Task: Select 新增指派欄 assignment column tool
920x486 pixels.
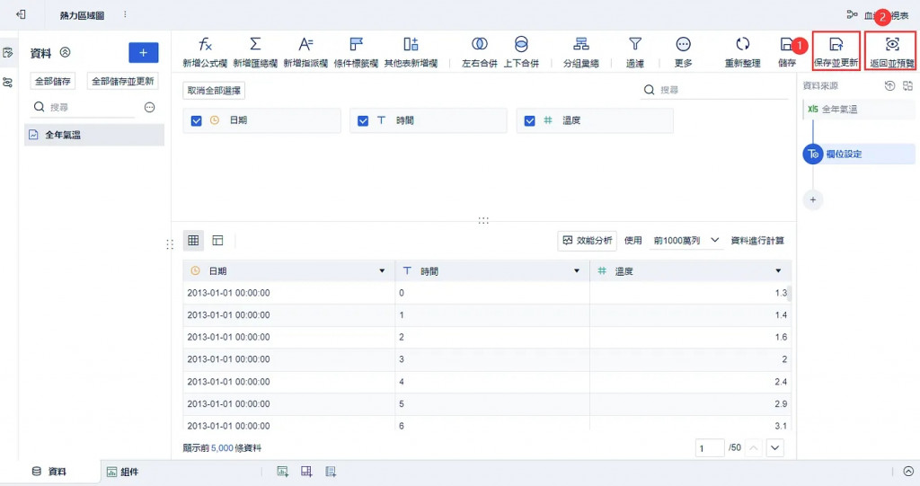Action: (305, 52)
